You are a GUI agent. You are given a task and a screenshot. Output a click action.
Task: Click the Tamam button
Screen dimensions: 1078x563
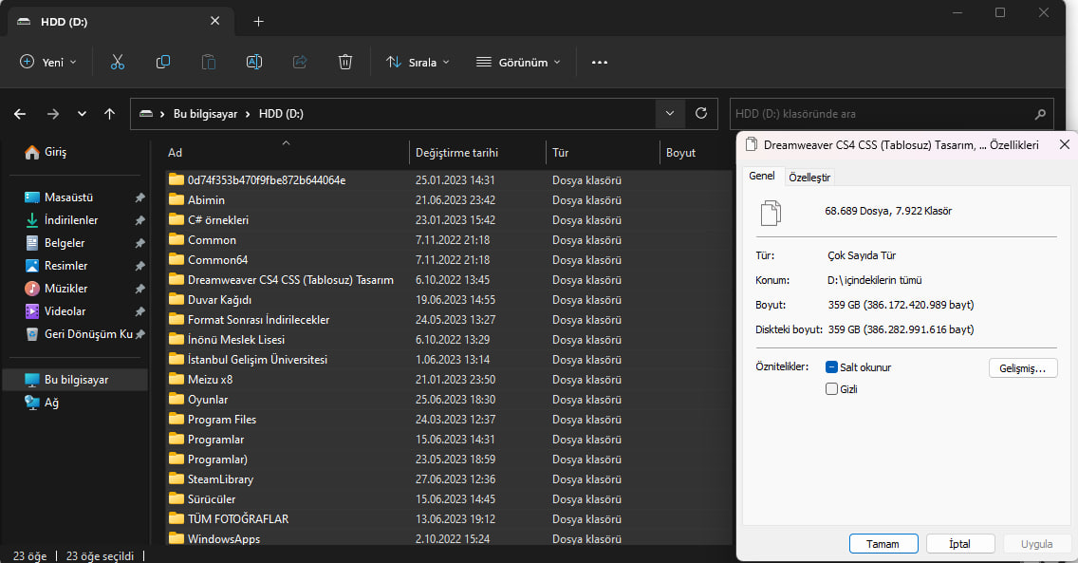883,544
